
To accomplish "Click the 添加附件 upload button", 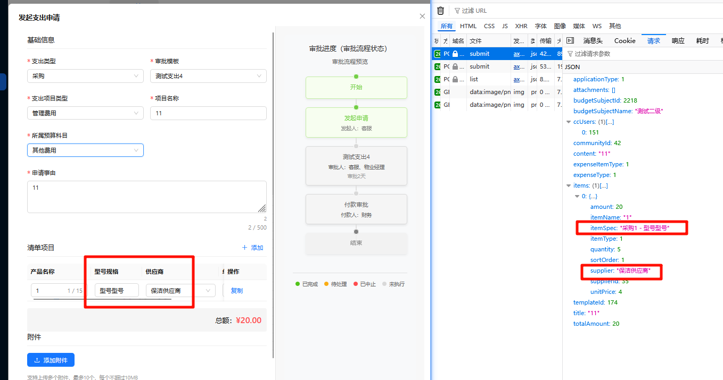I will pyautogui.click(x=51, y=360).
